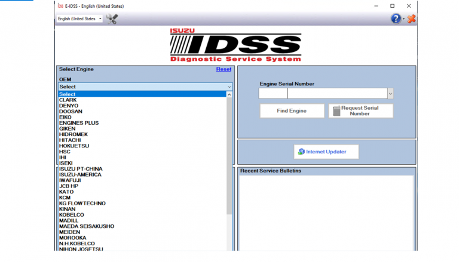The height and width of the screenshot is (262, 459).
Task: Open the dropdown arrow beside the Help icon
Action: 403,19
